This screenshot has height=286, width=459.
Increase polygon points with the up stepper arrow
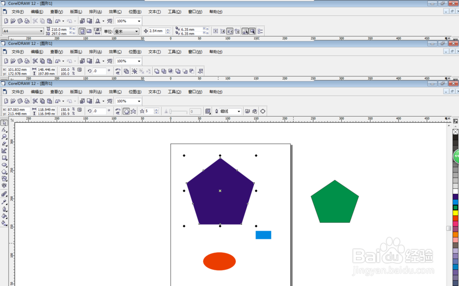coord(157,109)
